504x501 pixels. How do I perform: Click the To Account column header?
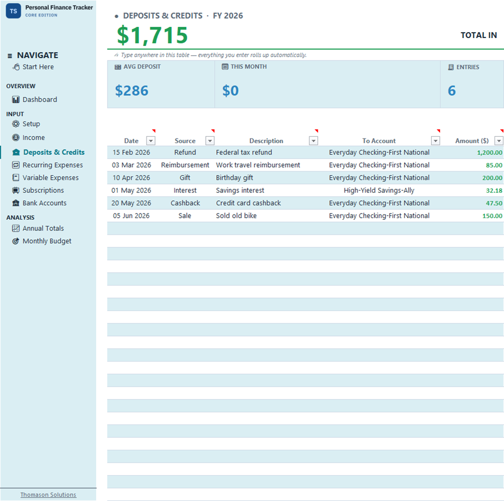[379, 141]
